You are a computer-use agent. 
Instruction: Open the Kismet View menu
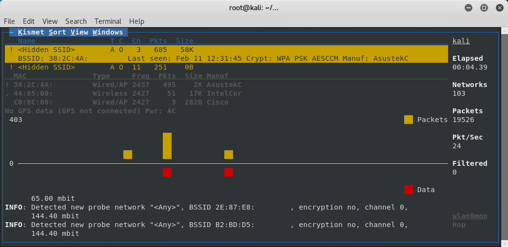click(x=79, y=32)
